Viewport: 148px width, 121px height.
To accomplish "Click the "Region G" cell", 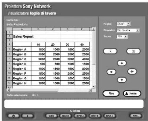I will 22,78.
